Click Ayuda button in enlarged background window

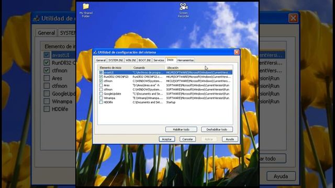(281, 177)
